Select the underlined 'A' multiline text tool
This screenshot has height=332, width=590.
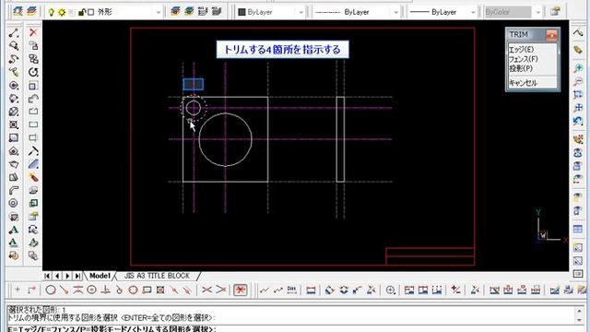point(14,243)
